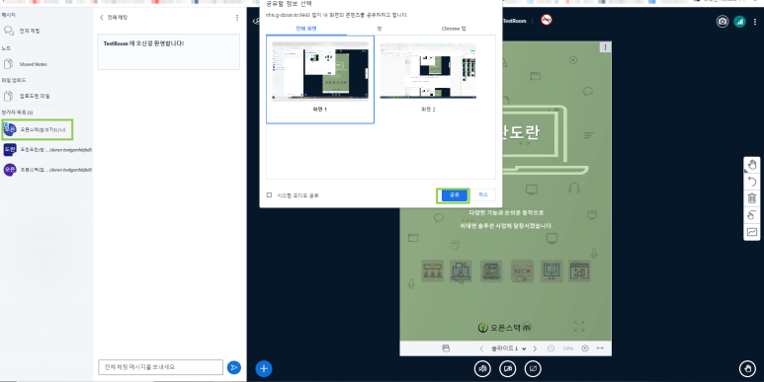Click the camera snapshot icon in header
Screen dimensions: 764x382
(x=722, y=22)
